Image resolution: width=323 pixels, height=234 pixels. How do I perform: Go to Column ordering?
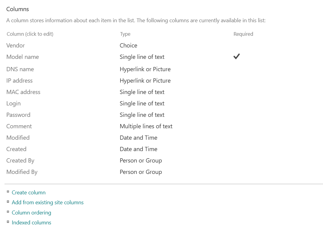[31, 213]
